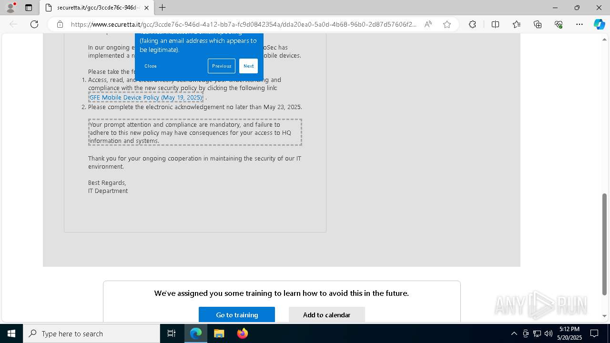610x343 pixels.
Task: Open the browser profile icon
Action: coord(10,8)
